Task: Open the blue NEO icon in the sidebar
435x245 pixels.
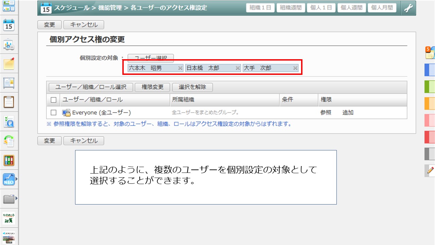Action: click(8, 179)
